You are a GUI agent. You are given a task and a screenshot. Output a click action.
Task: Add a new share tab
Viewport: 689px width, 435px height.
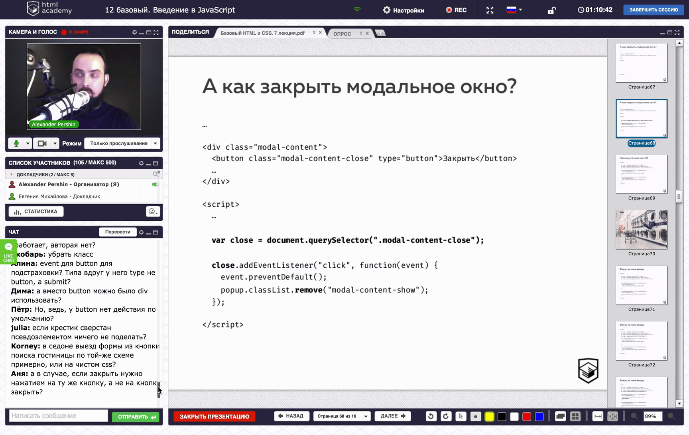[380, 33]
